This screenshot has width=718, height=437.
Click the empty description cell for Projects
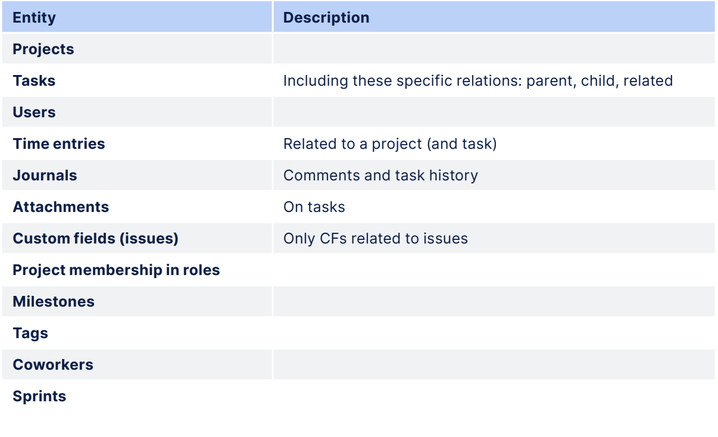tap(493, 49)
